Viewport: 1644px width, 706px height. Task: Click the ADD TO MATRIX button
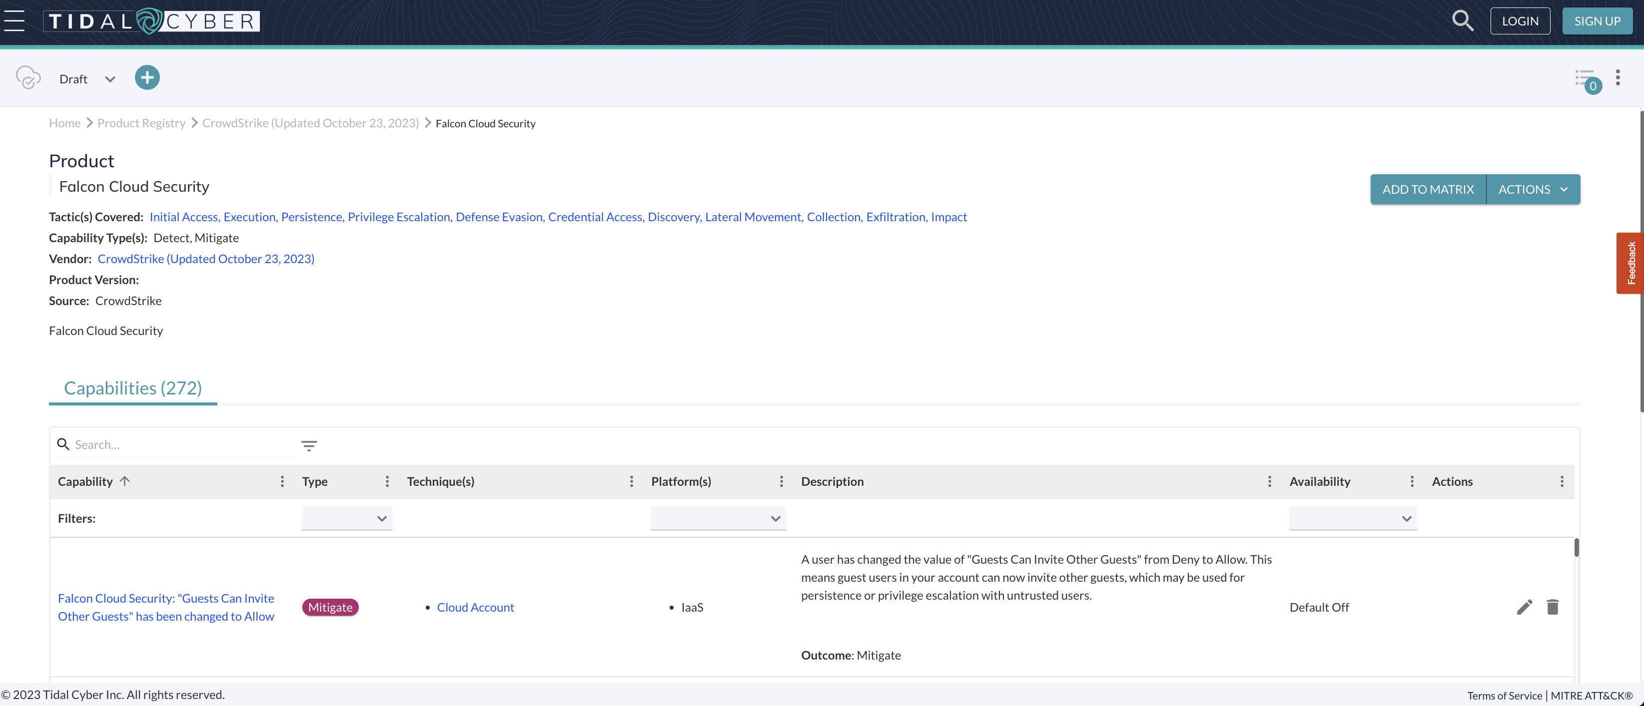point(1428,189)
